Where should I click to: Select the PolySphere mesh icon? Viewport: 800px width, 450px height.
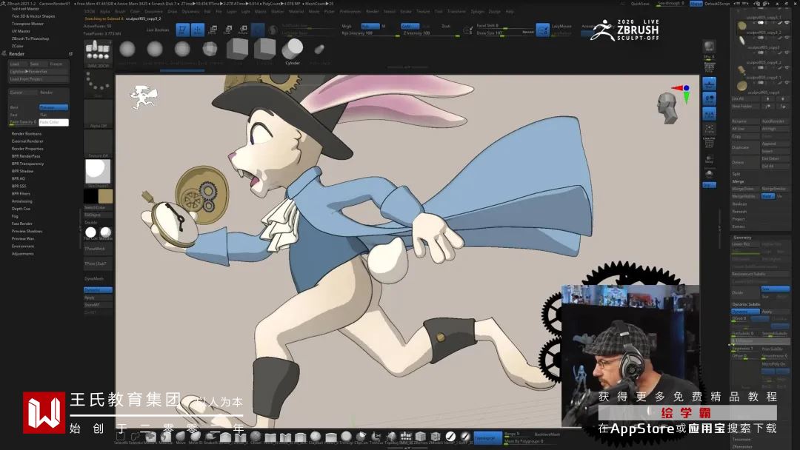pyautogui.click(x=210, y=50)
